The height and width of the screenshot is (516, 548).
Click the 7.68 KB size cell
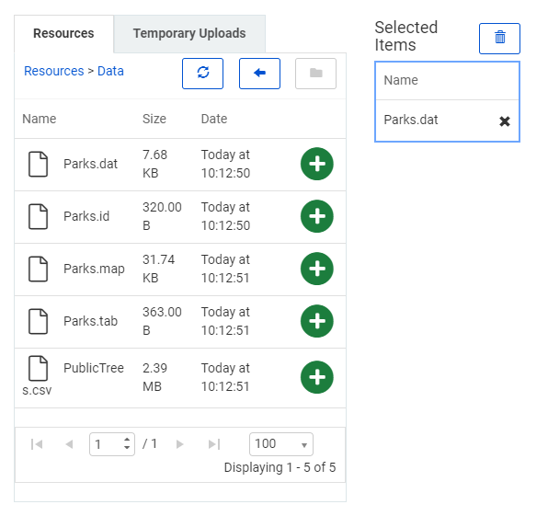click(154, 164)
